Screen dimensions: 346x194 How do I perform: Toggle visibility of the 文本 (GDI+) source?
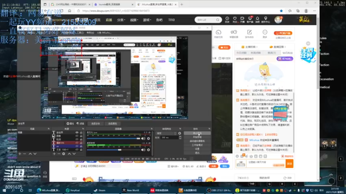(x=77, y=150)
